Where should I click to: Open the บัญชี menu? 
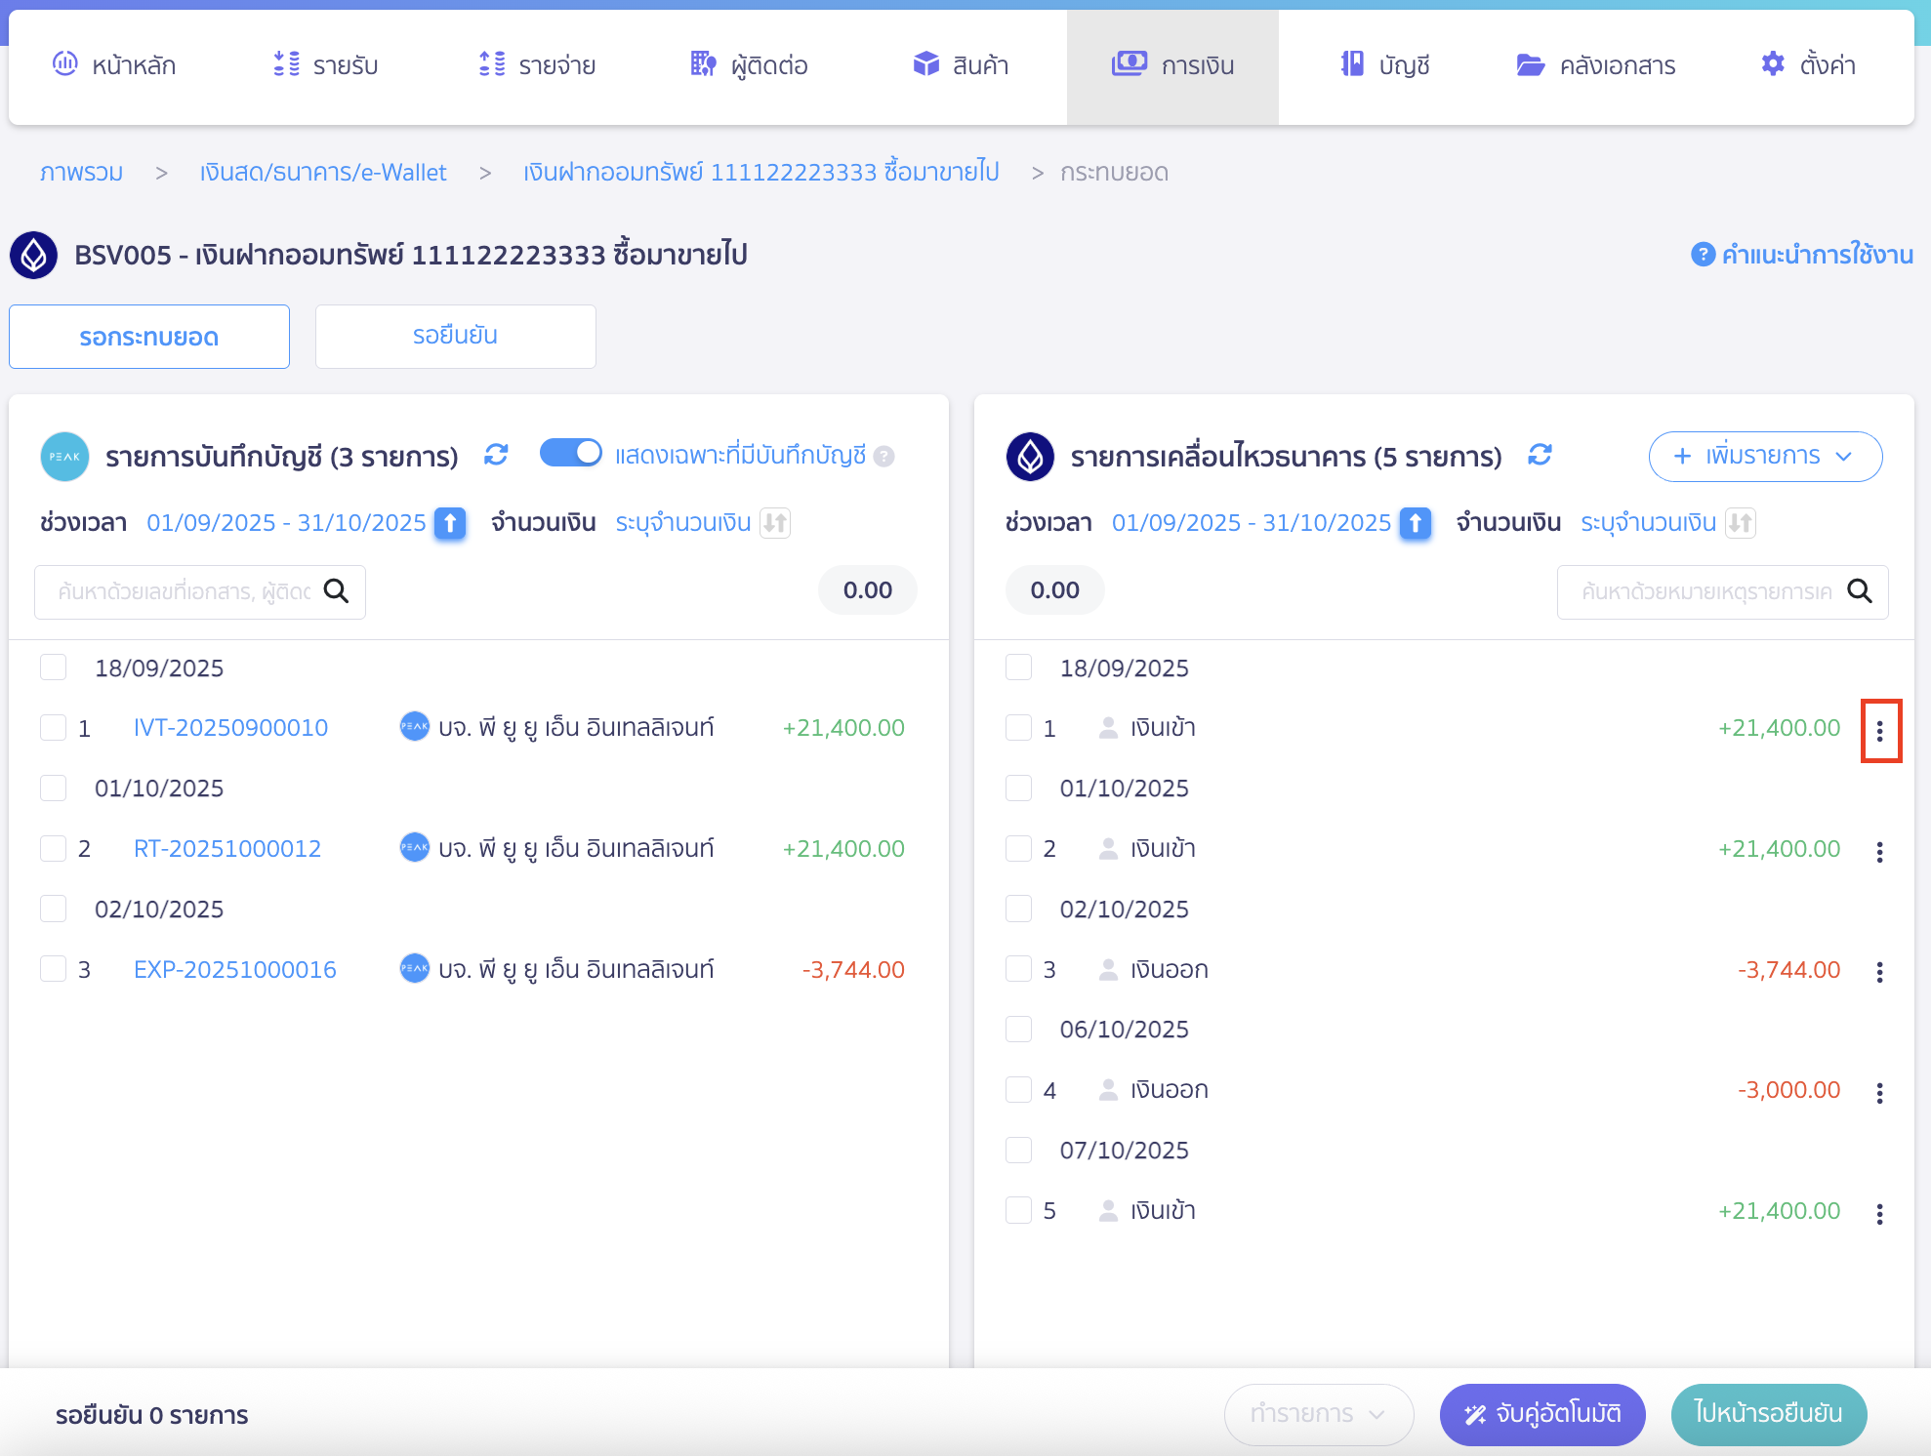[1384, 65]
